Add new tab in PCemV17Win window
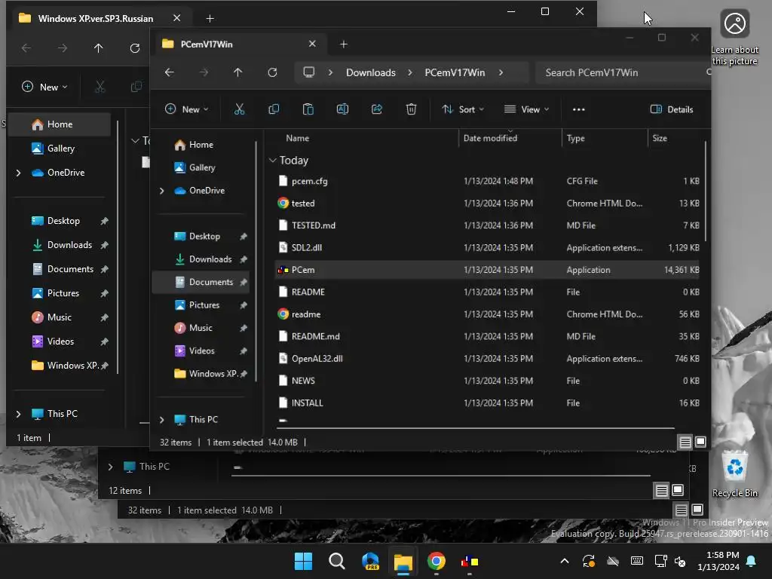 tap(344, 44)
